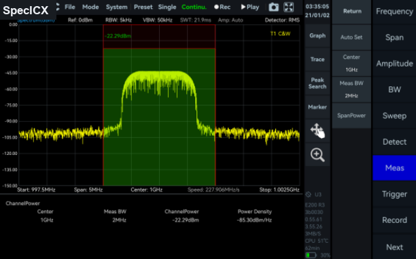Screen dimensions: 416x259
Task: Take a screenshot with the camera icon
Action: [273, 7]
